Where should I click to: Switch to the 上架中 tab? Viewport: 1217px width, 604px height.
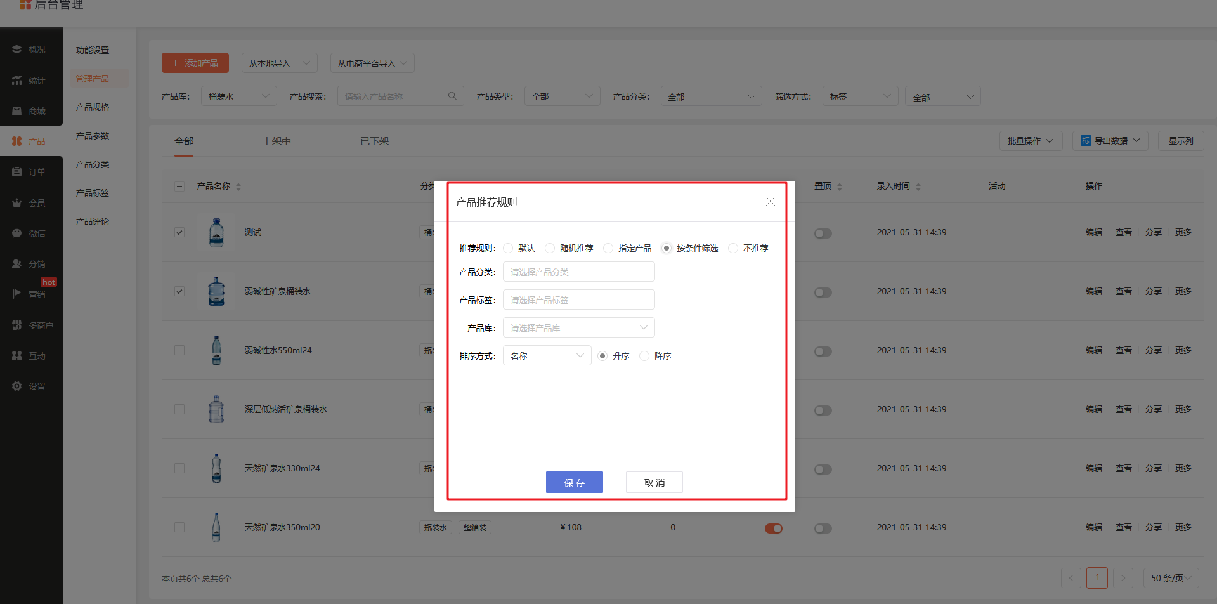point(277,141)
